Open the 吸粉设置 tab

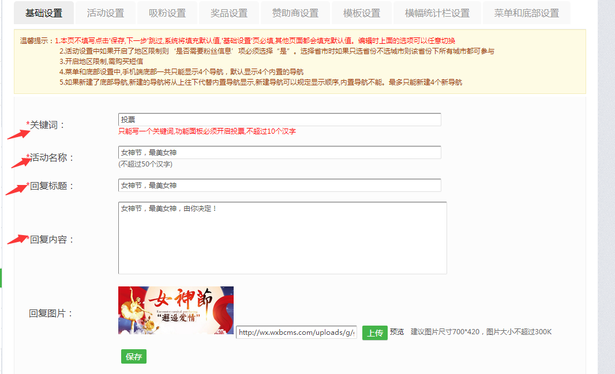coord(167,12)
